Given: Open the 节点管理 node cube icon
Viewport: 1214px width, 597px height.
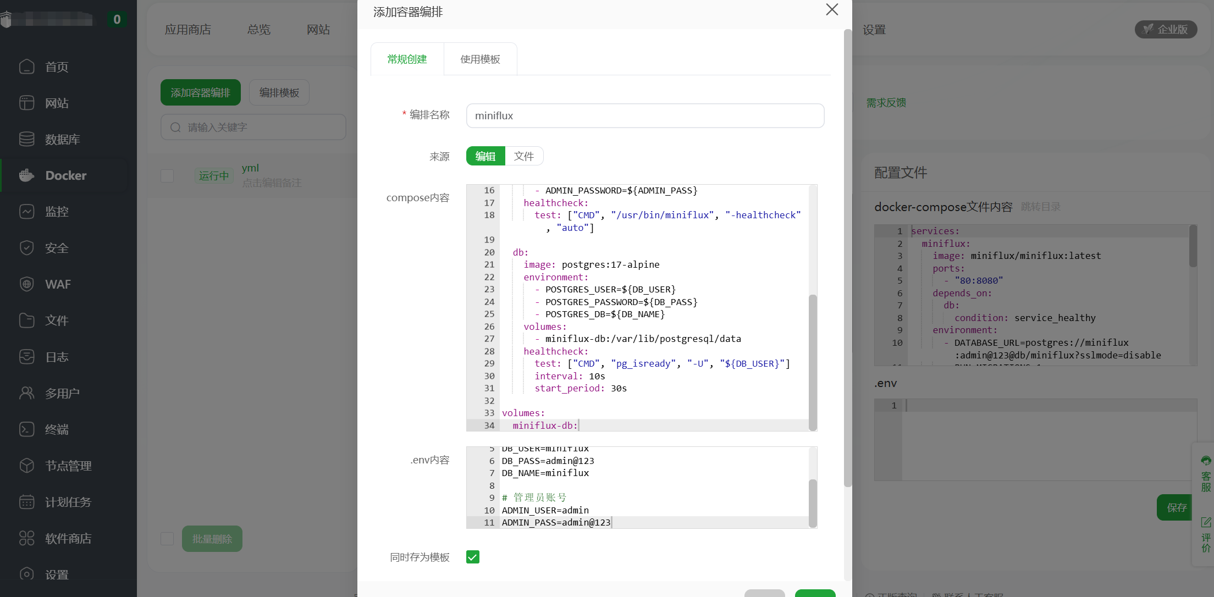Looking at the screenshot, I should click(x=26, y=466).
